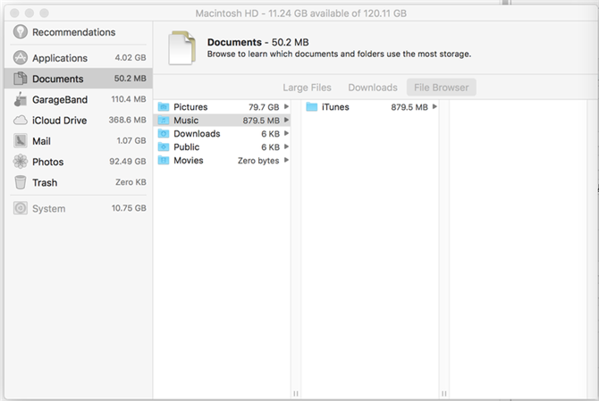This screenshot has width=599, height=401.
Task: Select the Movies folder row name
Action: [189, 160]
